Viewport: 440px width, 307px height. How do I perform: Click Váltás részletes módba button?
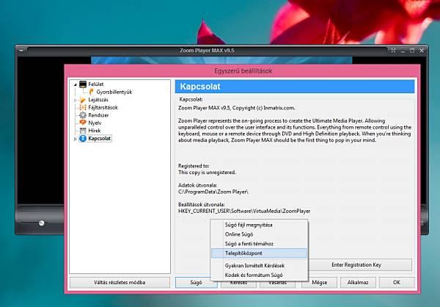[120, 282]
